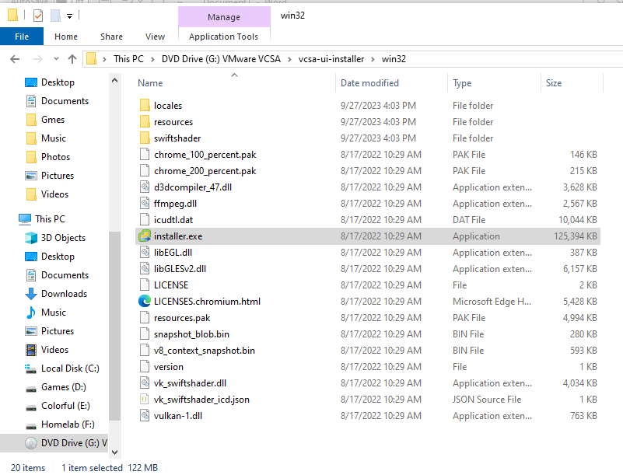Viewport: 623px width, 475px height.
Task: Click the locales folder icon
Action: (x=145, y=105)
